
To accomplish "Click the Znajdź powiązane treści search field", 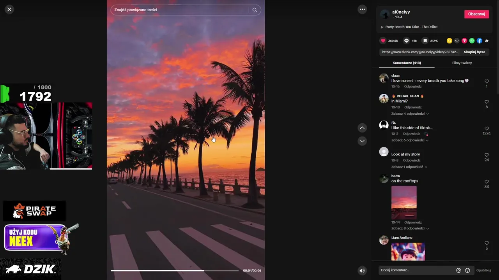I will 180,10.
